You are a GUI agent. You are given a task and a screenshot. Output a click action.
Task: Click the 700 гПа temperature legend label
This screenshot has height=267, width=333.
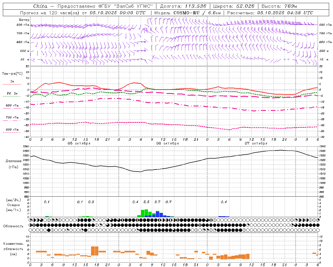(x=12, y=118)
